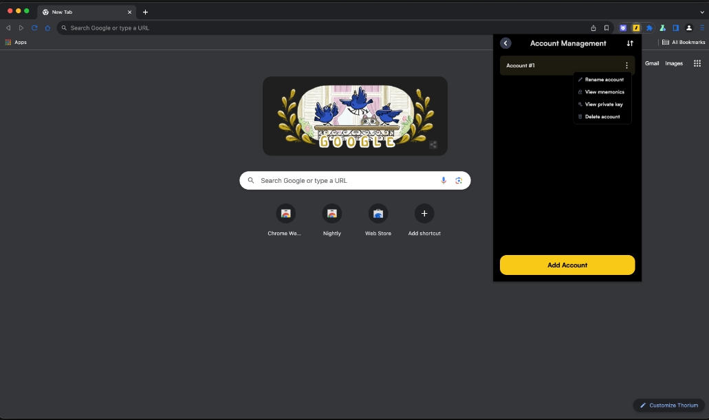Click the share page icon in address bar
Screen dimensions: 709x420
tap(593, 28)
